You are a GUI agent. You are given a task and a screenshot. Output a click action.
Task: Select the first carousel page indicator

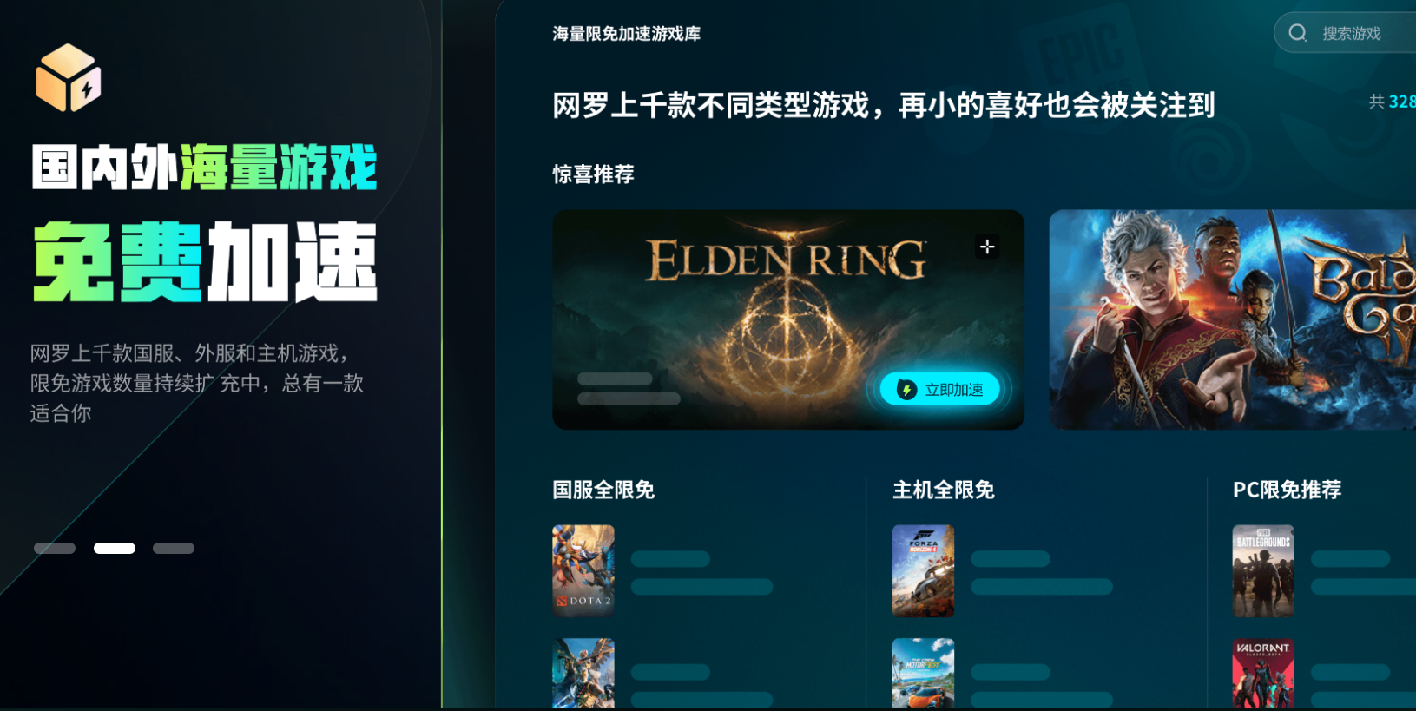pyautogui.click(x=55, y=548)
